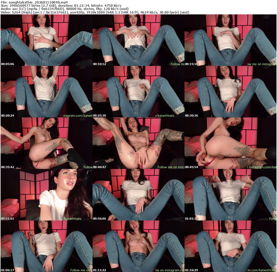Screen dimensions: 277x272
Task: Click the thumbnail at 00:40:47
Action: pyautogui.click(x=138, y=143)
